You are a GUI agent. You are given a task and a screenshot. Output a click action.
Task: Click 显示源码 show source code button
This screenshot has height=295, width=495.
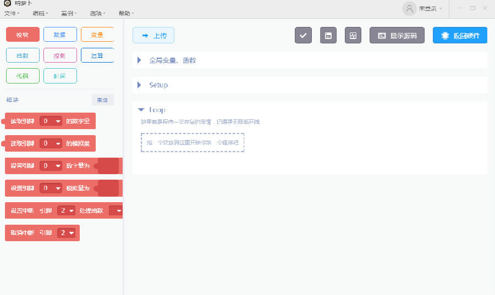(x=397, y=35)
